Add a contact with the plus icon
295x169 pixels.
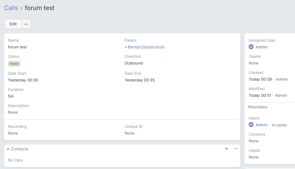(227, 149)
